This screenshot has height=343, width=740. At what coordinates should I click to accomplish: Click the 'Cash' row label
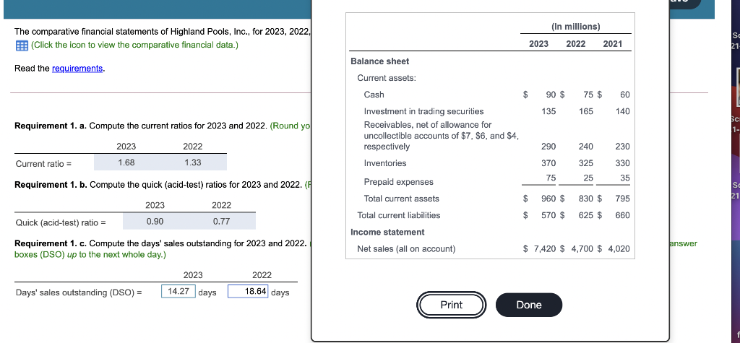tap(374, 95)
